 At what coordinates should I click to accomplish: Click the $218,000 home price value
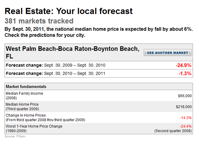pyautogui.click(x=184, y=107)
